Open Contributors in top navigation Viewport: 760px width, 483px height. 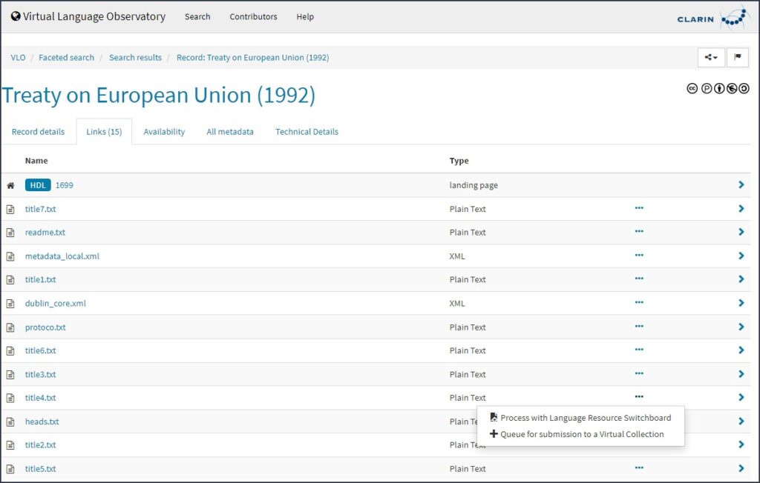253,16
